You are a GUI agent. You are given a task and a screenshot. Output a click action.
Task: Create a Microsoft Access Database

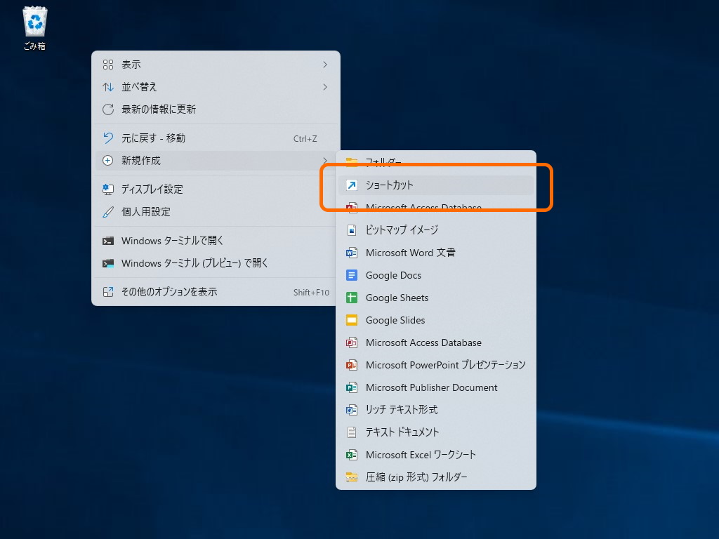423,342
